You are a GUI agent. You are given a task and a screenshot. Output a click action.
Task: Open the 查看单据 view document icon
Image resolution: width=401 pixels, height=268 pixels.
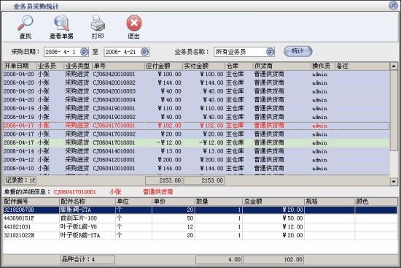coord(61,23)
